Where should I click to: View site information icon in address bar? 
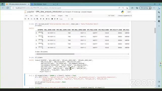pos(13,8)
